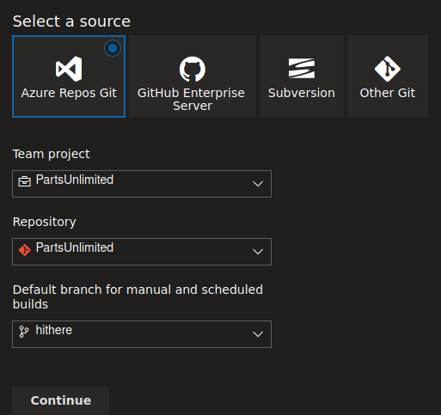The image size is (441, 415).
Task: Click the Other Git diamond icon
Action: click(x=388, y=69)
